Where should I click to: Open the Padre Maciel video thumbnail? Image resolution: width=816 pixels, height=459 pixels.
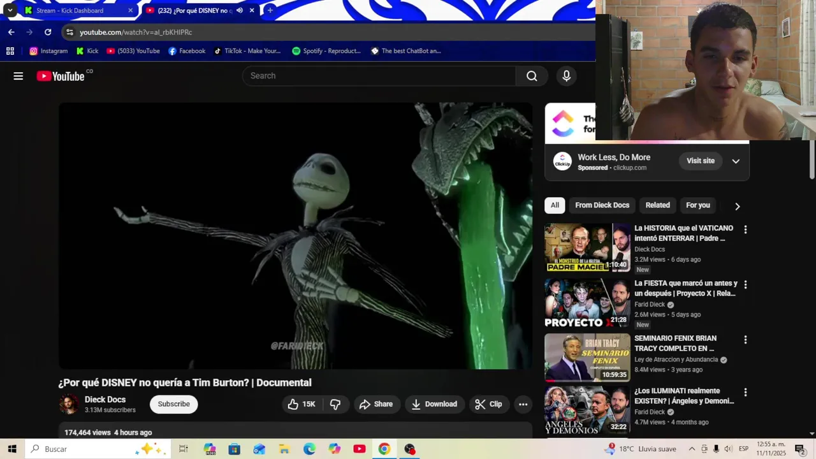pos(587,247)
